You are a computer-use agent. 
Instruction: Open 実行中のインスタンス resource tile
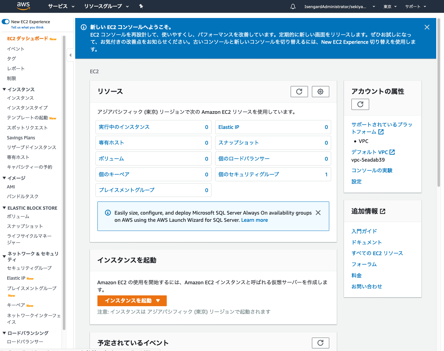tap(153, 127)
